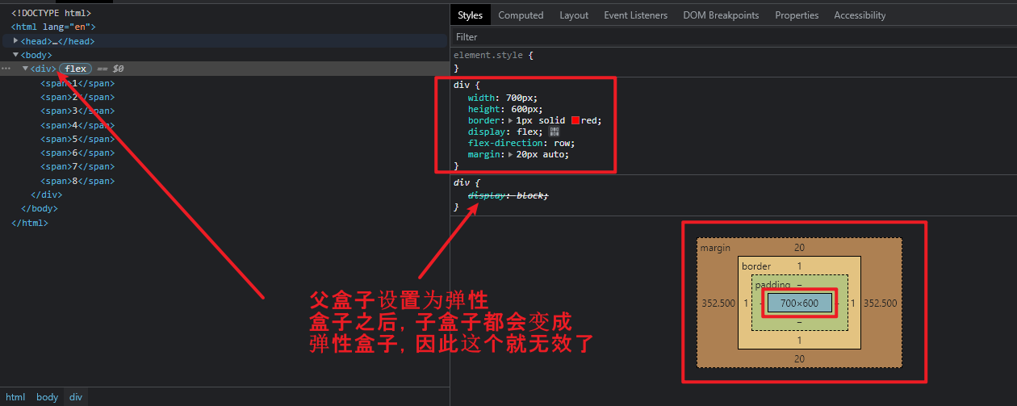Click the element.style rule header
This screenshot has width=1017, height=406.
pos(493,55)
